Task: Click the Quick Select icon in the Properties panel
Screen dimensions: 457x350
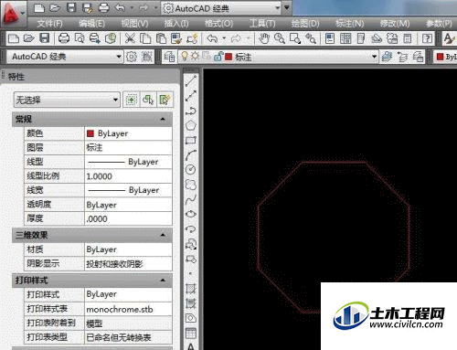Action: tap(164, 100)
